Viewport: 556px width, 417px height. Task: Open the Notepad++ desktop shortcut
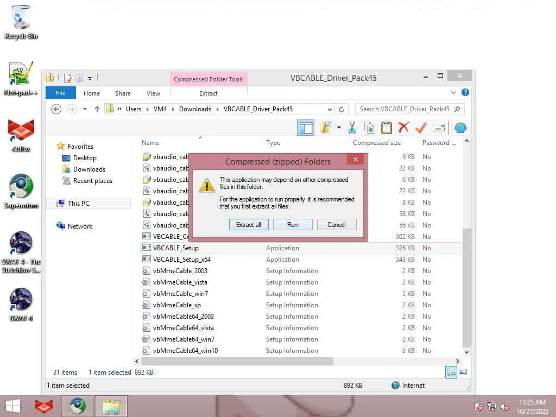coord(21,79)
